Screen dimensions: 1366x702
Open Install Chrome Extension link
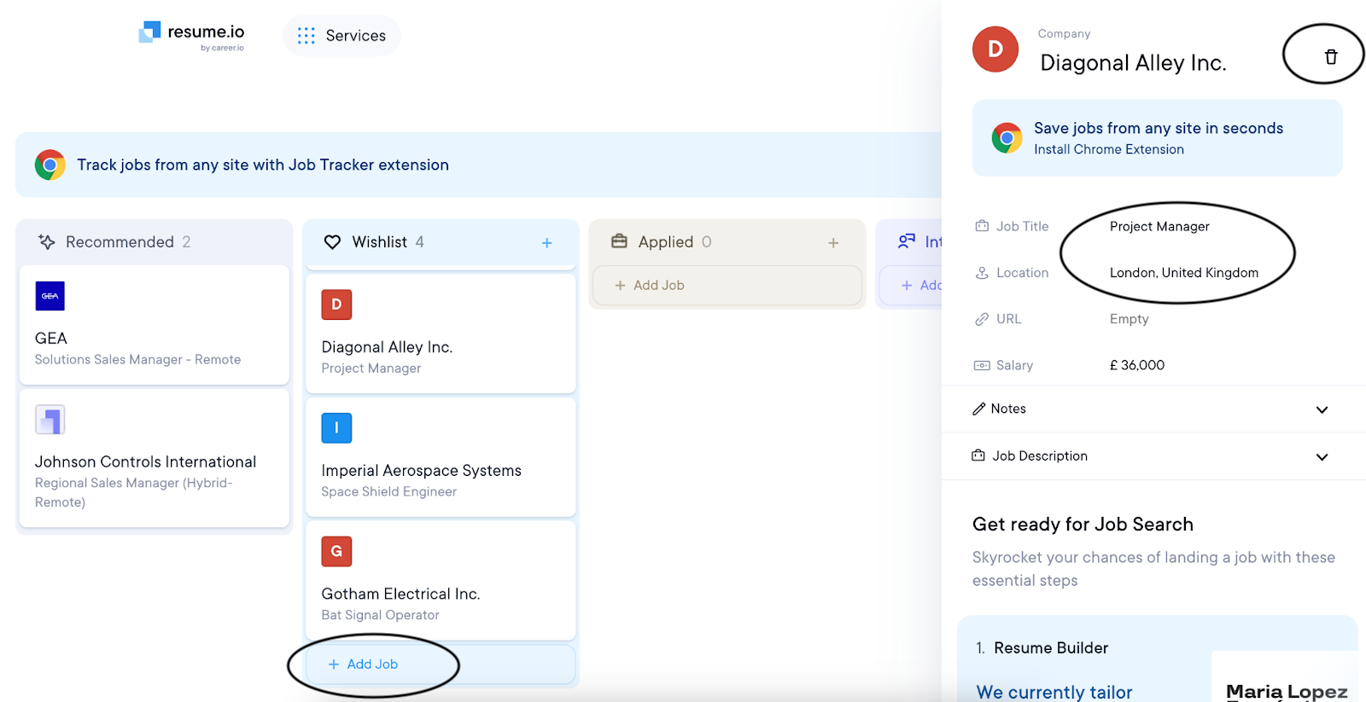(1108, 149)
